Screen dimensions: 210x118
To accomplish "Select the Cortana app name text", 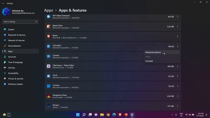I will [56, 85].
